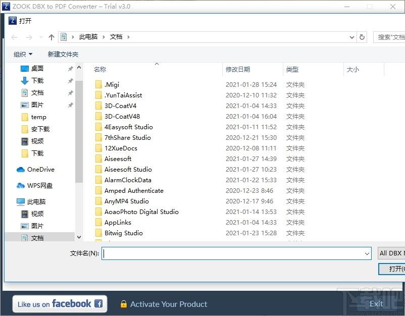The height and width of the screenshot is (316, 405).
Task: Select 桌面 in quick access sidebar
Action: [37, 69]
